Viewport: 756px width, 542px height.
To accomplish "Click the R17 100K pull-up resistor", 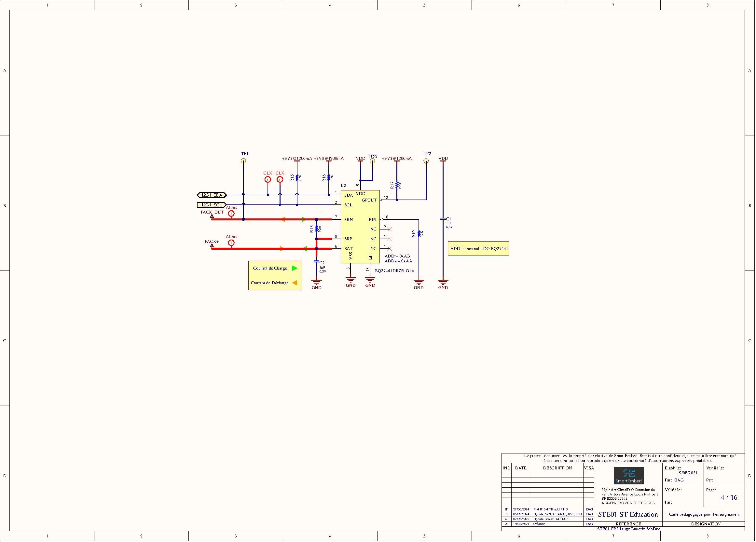I will 397,185.
